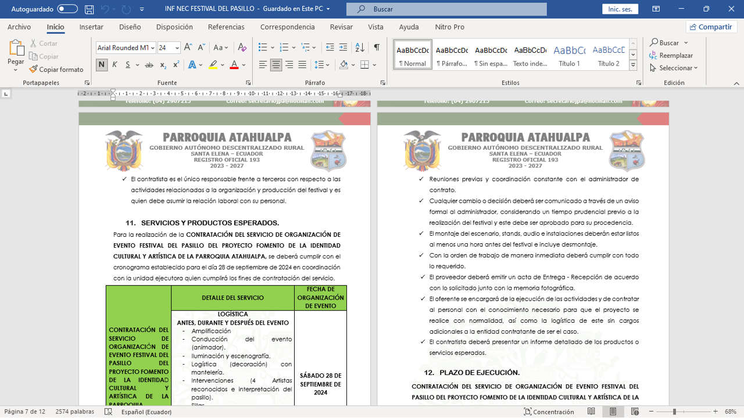Adjust the zoom slider in status bar
This screenshot has width=744, height=418.
tap(674, 412)
